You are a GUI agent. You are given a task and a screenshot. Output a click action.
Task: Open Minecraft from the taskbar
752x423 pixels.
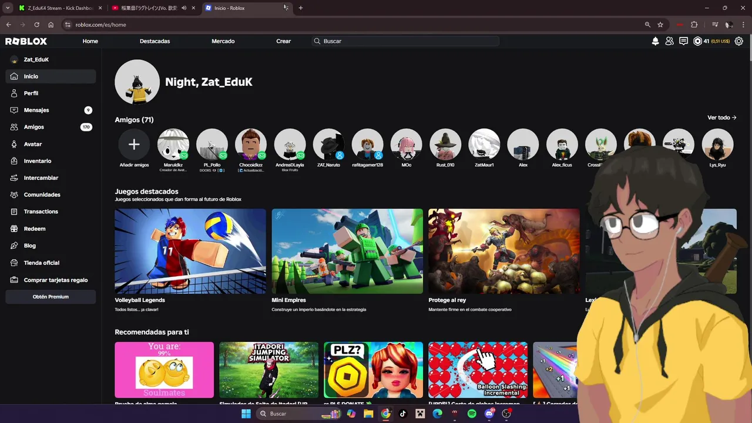(x=420, y=414)
